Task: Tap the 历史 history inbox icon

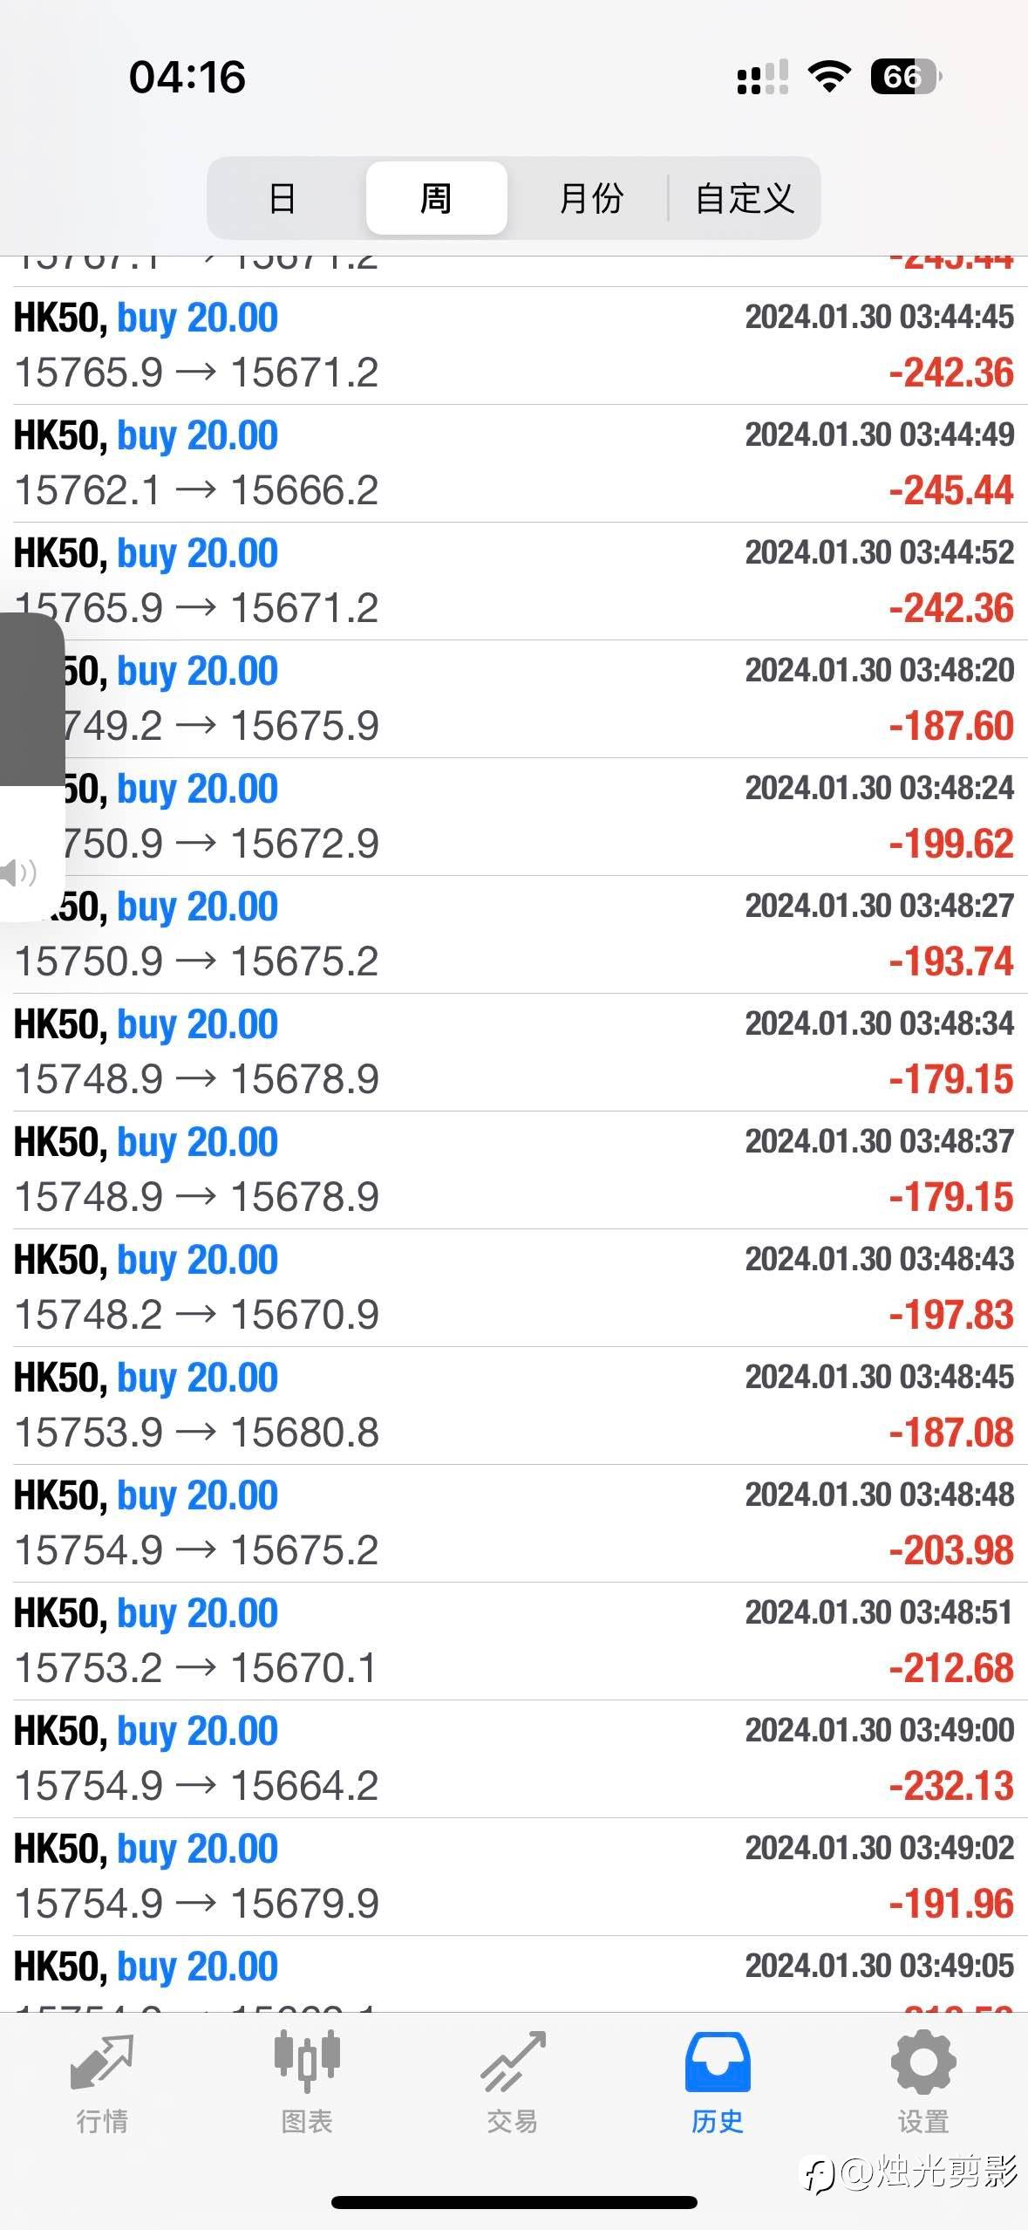Action: point(717,2062)
